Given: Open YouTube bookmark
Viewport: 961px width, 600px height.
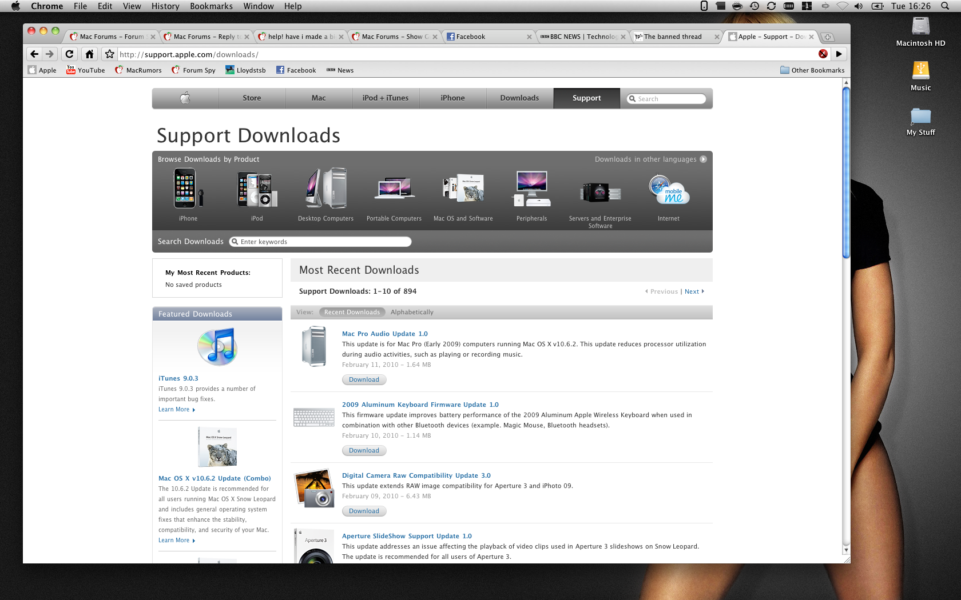Looking at the screenshot, I should (86, 70).
